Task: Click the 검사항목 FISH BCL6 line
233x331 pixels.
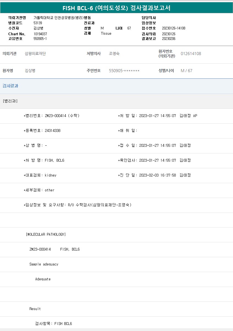Action: pyautogui.click(x=54, y=324)
